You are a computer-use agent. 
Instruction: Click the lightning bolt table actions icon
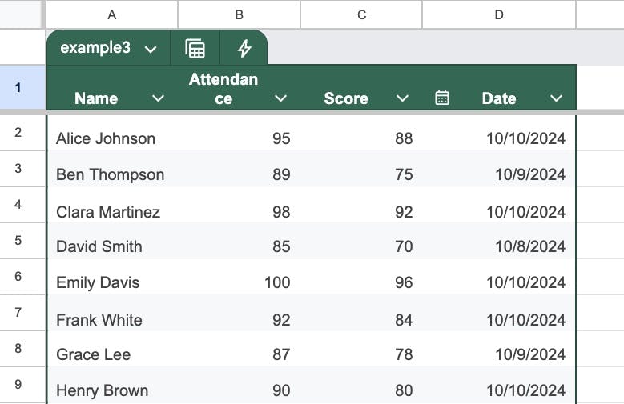point(244,48)
